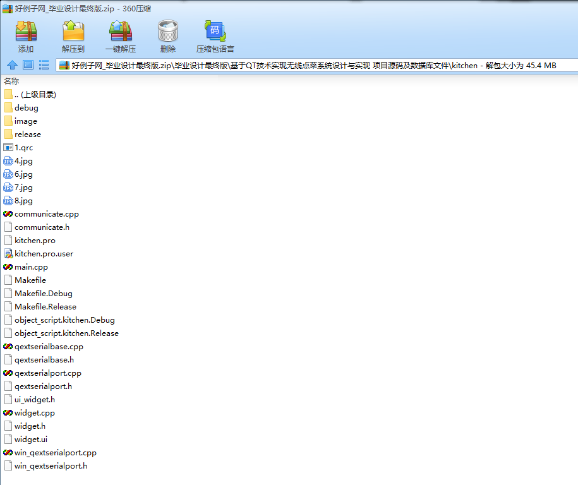Select the Makefile.Release entry

[40, 307]
